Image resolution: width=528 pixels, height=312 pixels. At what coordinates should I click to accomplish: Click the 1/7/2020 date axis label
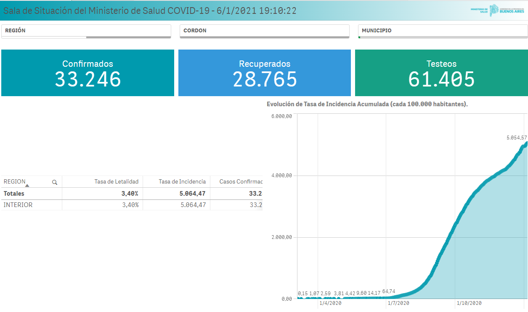pyautogui.click(x=398, y=303)
